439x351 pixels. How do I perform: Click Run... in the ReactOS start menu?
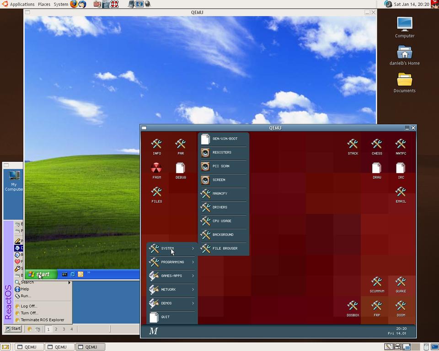(26, 296)
